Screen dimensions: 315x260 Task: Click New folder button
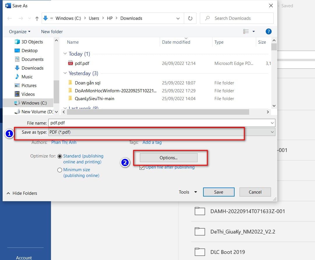52,32
